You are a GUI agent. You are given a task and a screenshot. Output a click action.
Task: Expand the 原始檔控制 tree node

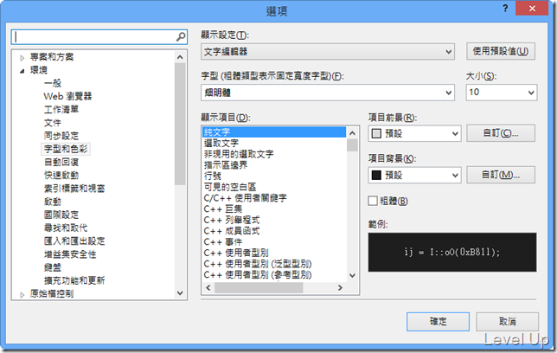pyautogui.click(x=22, y=295)
